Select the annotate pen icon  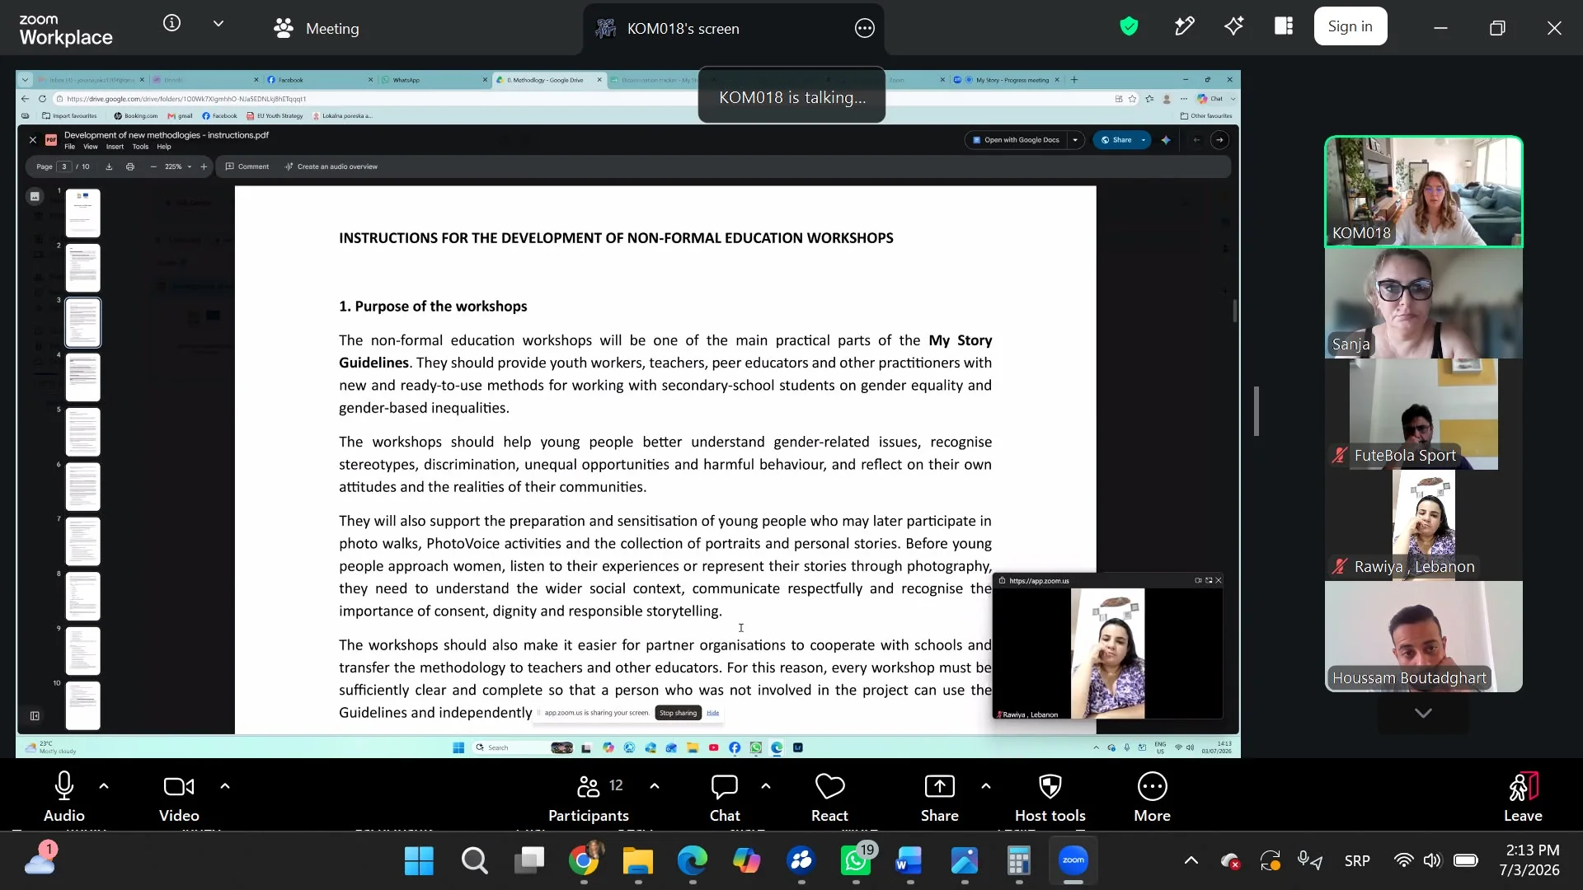1184,26
